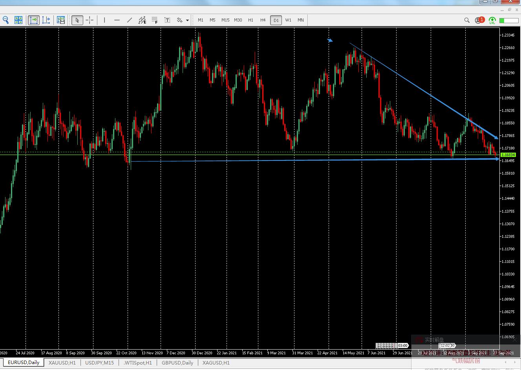Select the vertical line drawing tool

(x=104, y=20)
